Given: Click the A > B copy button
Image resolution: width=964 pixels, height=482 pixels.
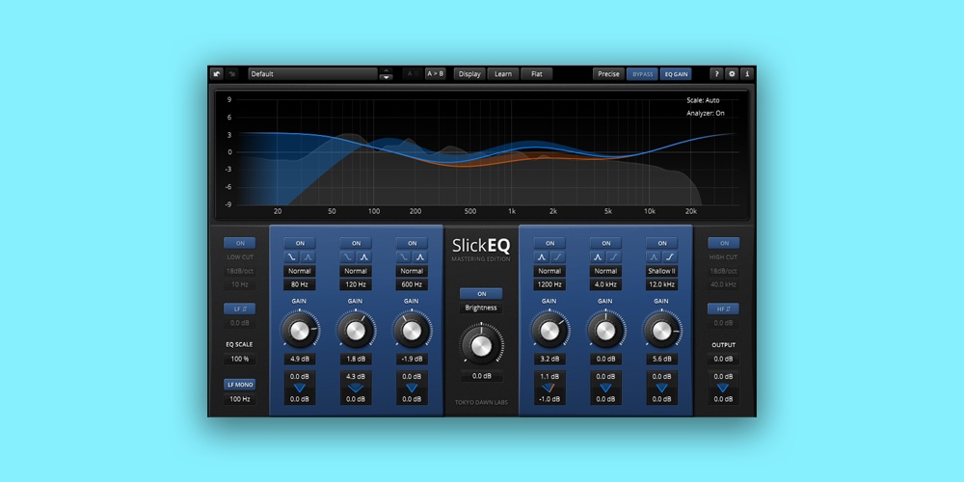Looking at the screenshot, I should click(x=436, y=73).
